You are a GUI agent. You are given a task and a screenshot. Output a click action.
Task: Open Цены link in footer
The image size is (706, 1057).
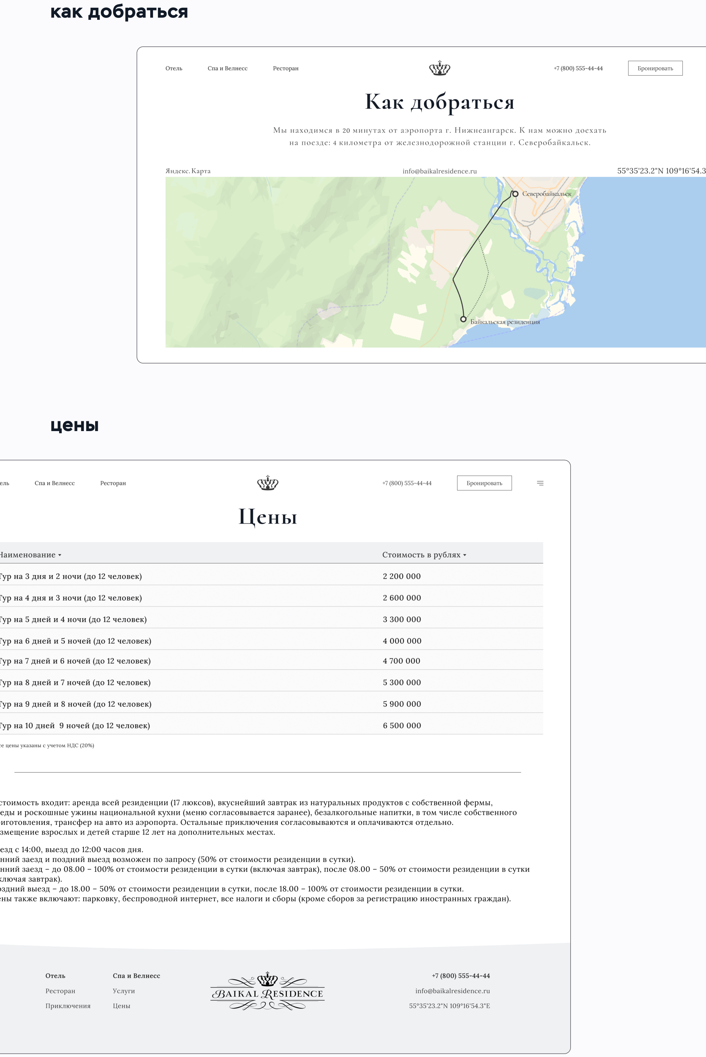(x=122, y=1006)
